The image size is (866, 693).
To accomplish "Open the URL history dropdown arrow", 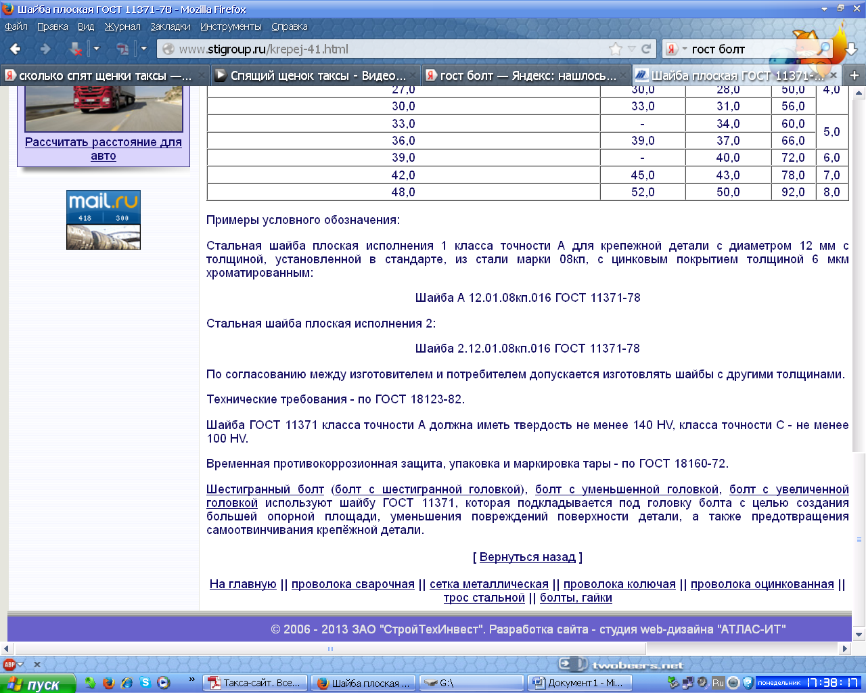I will point(632,49).
